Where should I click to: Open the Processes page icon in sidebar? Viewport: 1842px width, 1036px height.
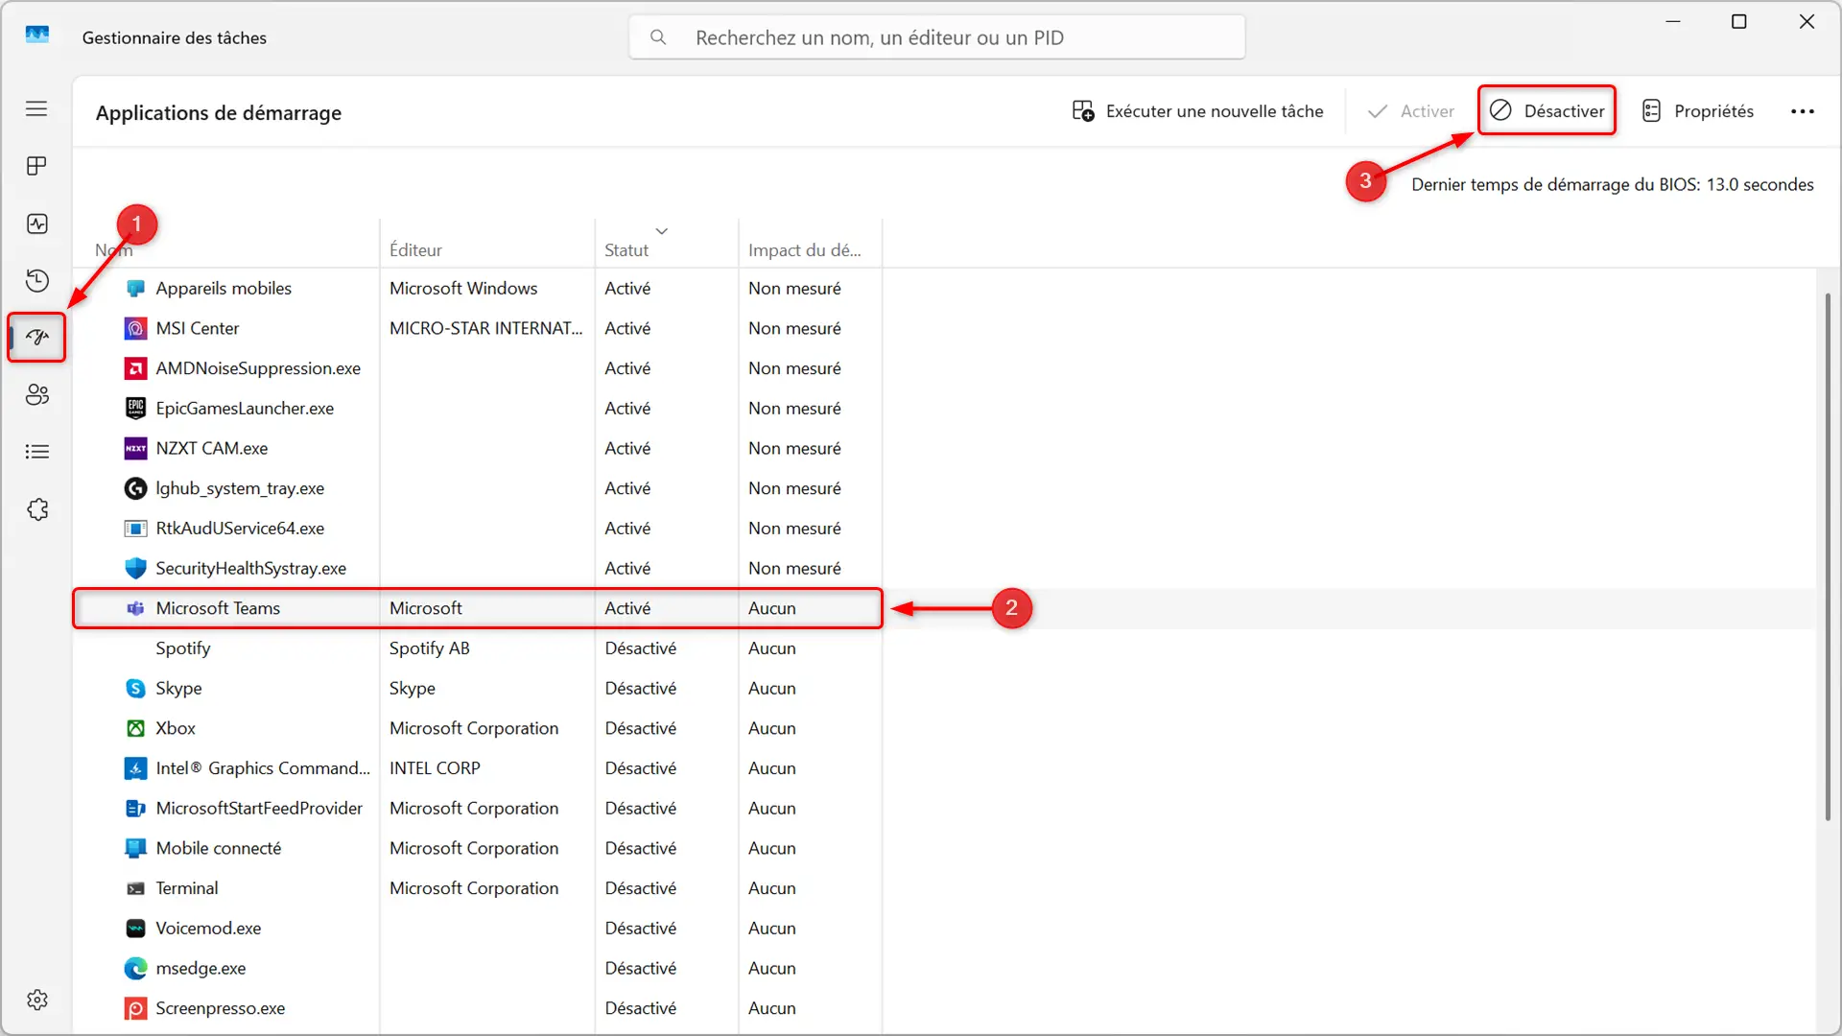(x=36, y=166)
